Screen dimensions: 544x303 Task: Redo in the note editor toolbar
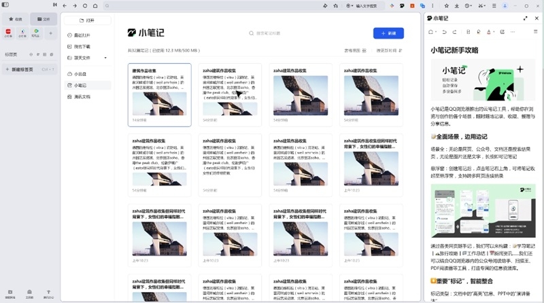click(454, 32)
